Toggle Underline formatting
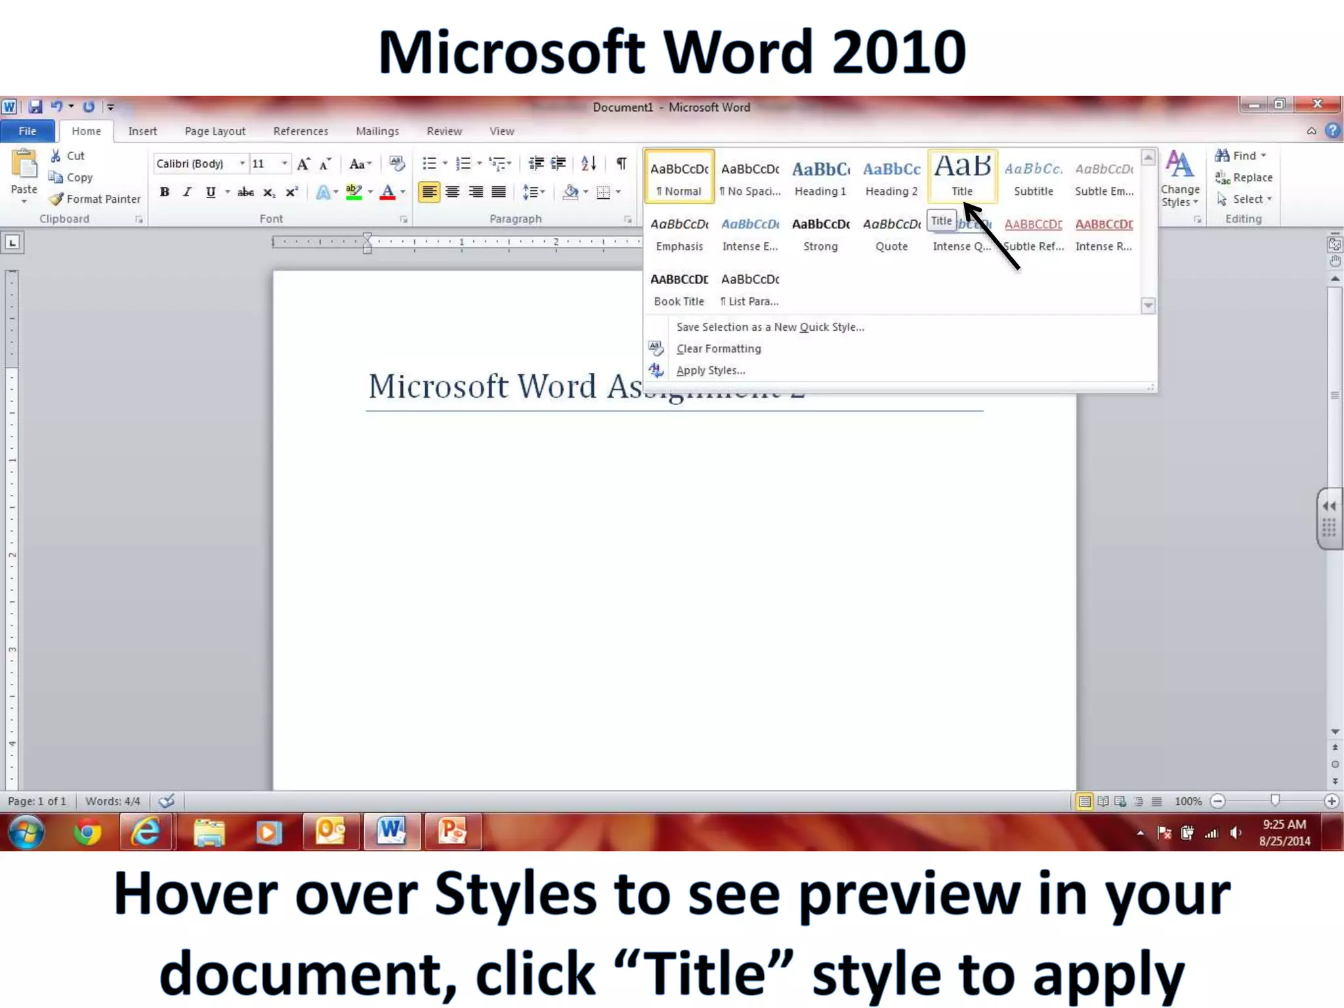The width and height of the screenshot is (1344, 1008). [x=210, y=192]
